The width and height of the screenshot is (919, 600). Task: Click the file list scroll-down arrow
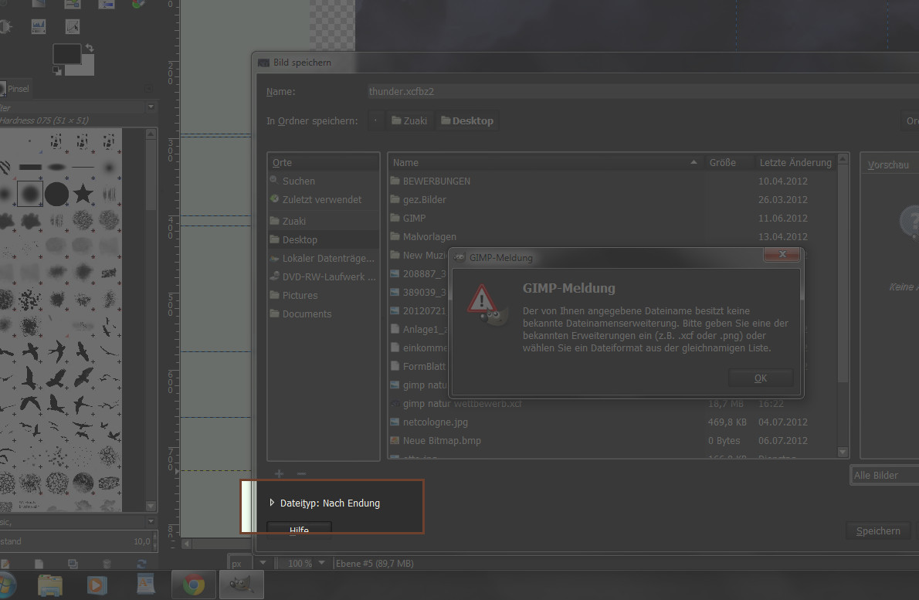click(843, 452)
